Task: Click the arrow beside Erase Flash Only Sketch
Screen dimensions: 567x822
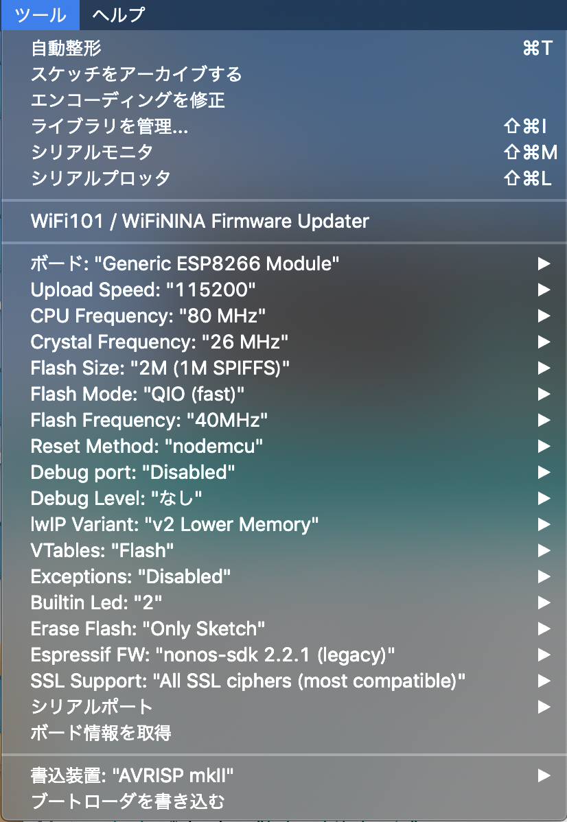Action: (x=544, y=629)
